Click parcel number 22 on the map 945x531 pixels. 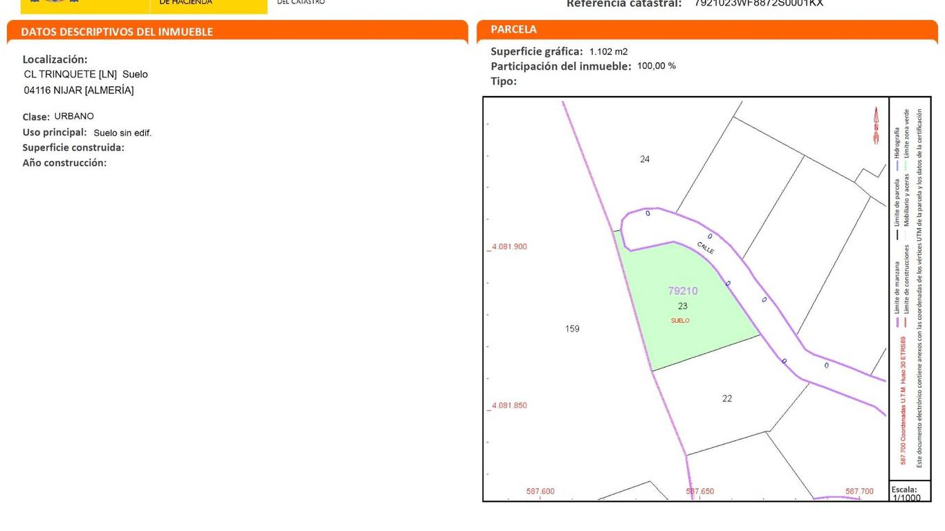(x=727, y=398)
